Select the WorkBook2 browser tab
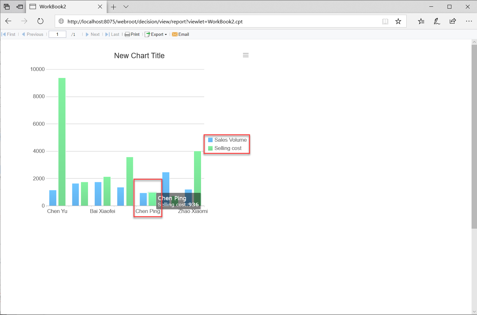This screenshot has width=477, height=315. pos(67,7)
